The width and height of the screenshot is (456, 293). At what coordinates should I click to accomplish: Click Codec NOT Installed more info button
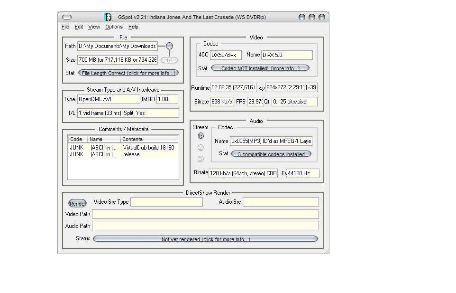260,68
